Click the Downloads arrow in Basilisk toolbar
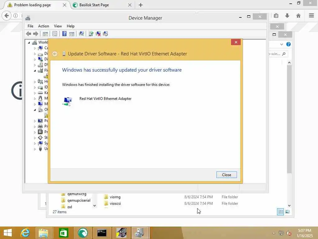 pyautogui.click(x=287, y=16)
